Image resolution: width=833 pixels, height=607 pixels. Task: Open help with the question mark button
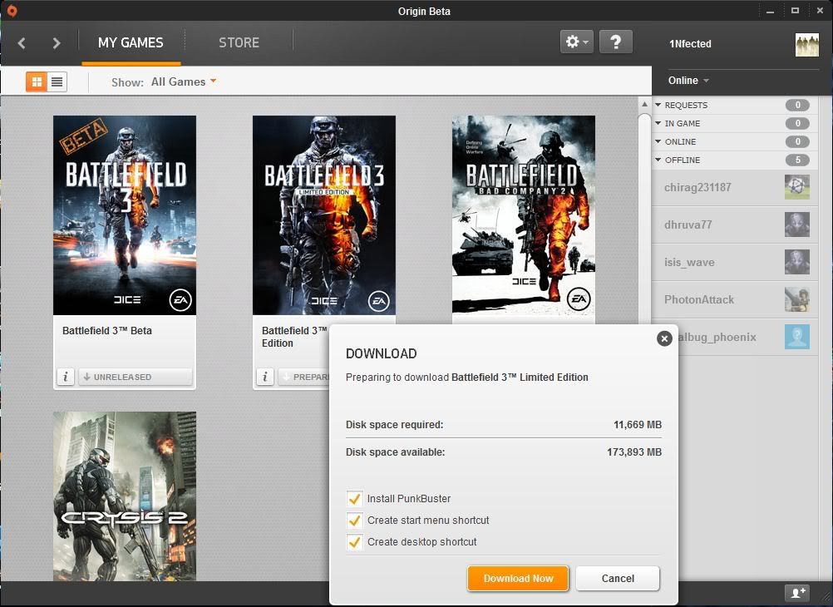coord(616,42)
